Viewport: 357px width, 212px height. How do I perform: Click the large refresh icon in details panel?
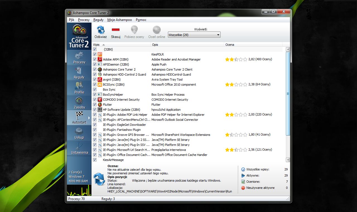click(x=99, y=179)
